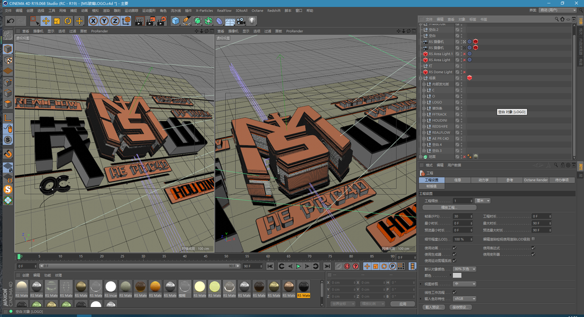Viewport: 584px width, 317px height.
Task: Open the sRGB color profile dropdown
Action: tap(465, 299)
